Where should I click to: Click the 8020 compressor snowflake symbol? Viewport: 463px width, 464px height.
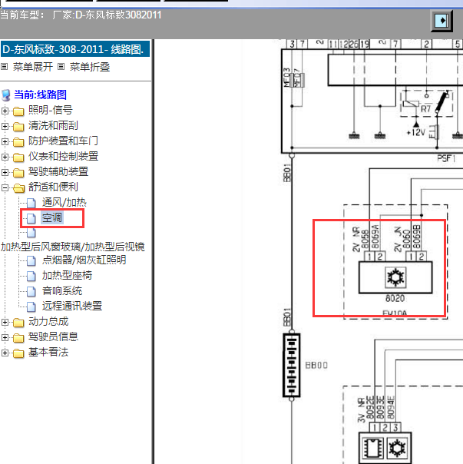coord(395,277)
